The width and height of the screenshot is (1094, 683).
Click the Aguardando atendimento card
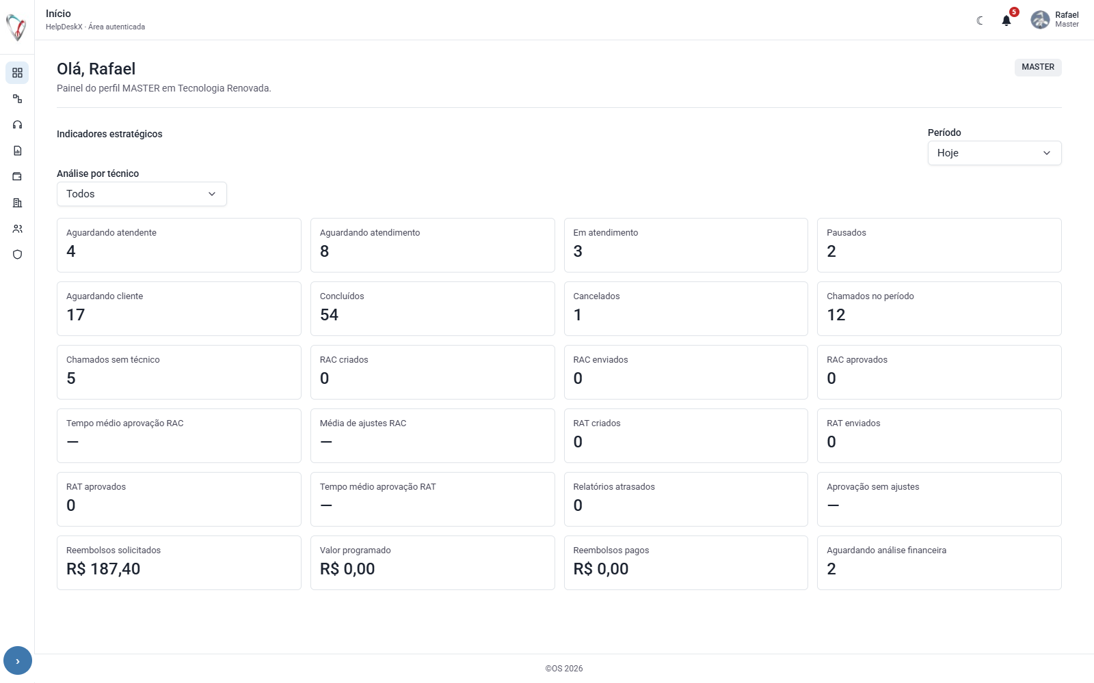(432, 245)
